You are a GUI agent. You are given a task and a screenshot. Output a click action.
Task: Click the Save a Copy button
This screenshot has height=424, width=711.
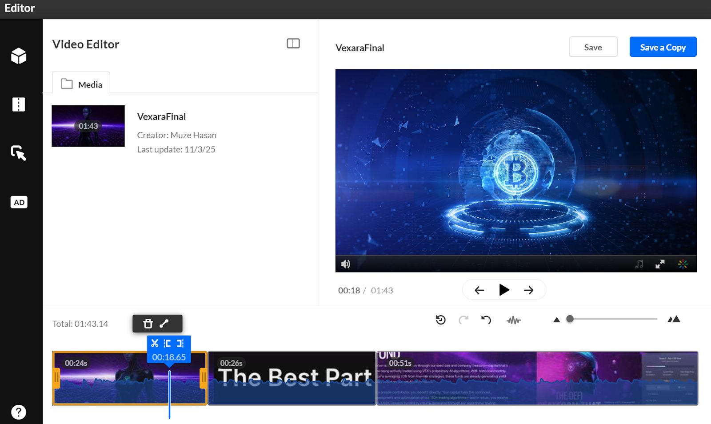coord(663,47)
